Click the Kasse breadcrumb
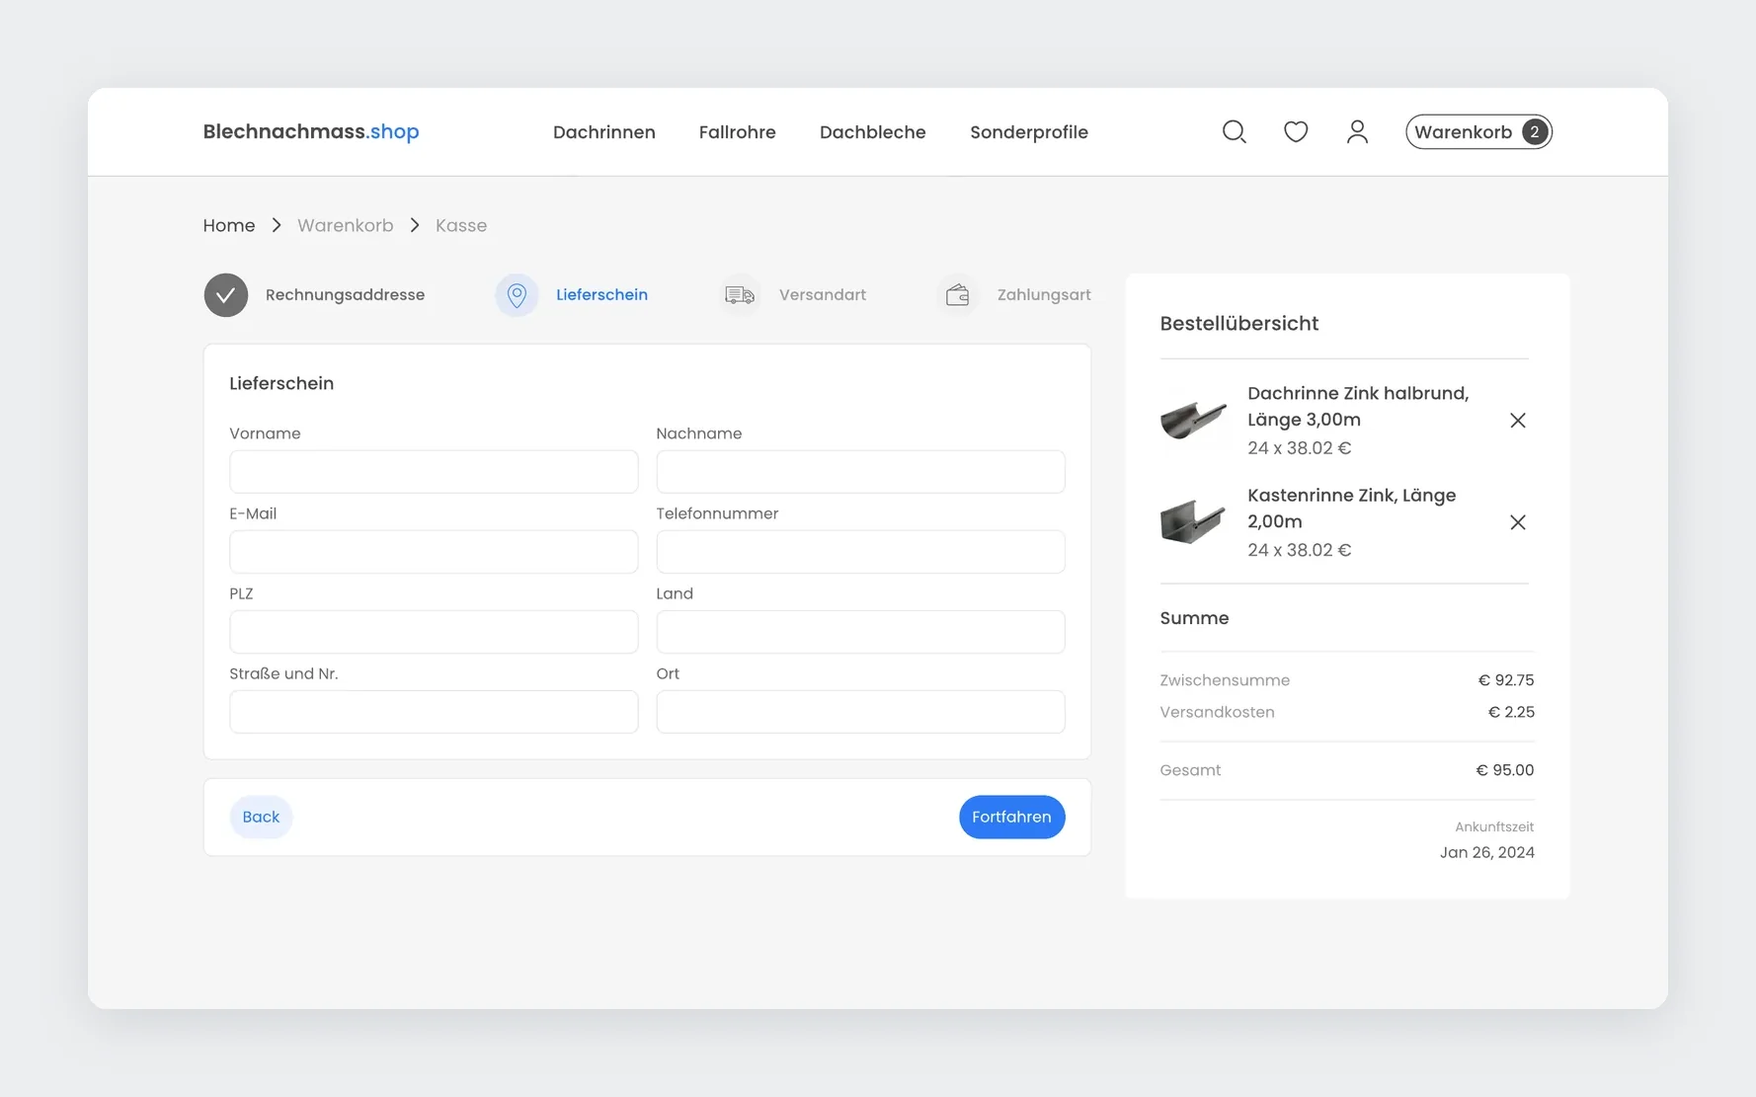1756x1097 pixels. [460, 225]
